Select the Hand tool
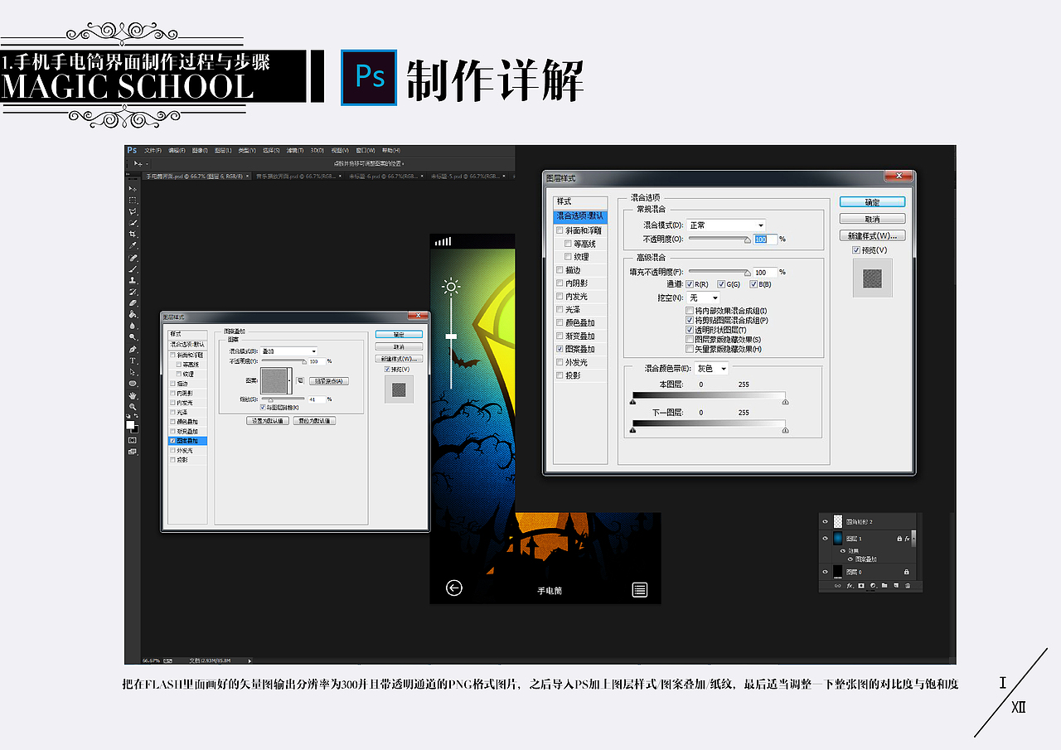1061x750 pixels. click(133, 396)
